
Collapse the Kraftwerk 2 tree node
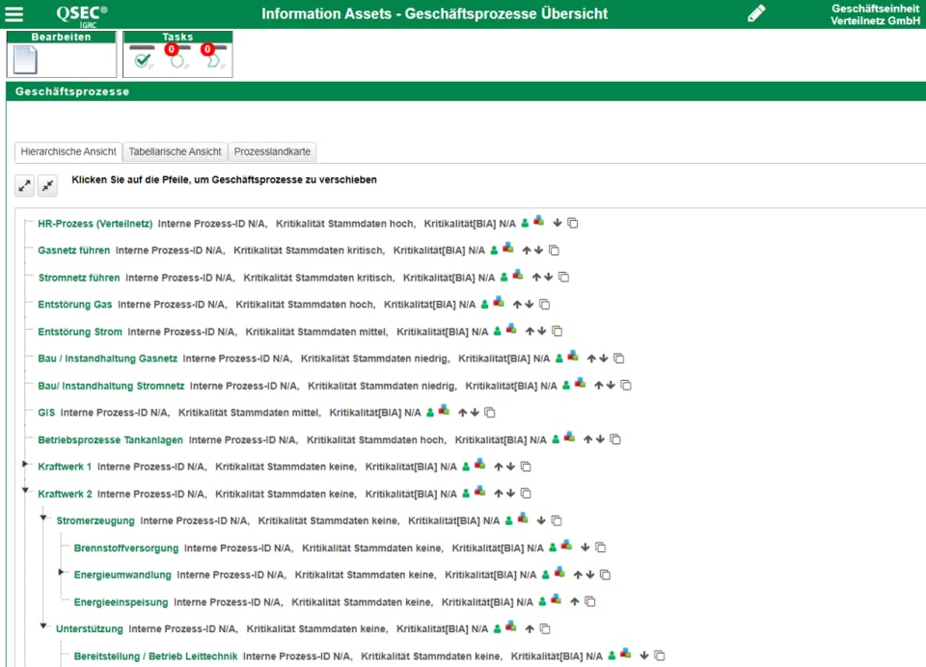[25, 491]
